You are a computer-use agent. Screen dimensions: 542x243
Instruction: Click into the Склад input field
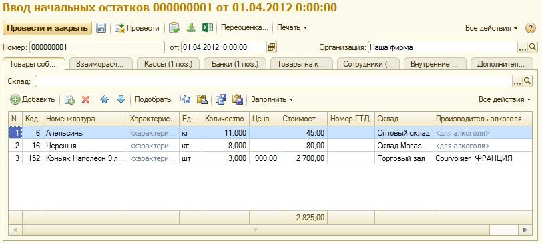point(273,81)
